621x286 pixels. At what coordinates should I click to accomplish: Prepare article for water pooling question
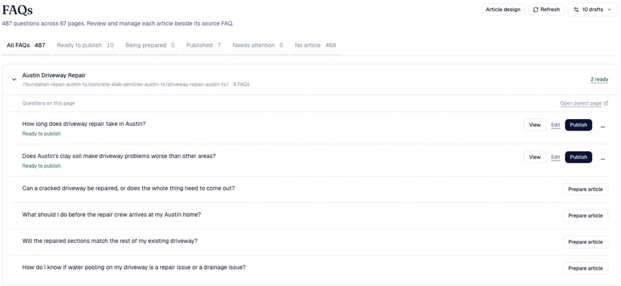pos(585,268)
